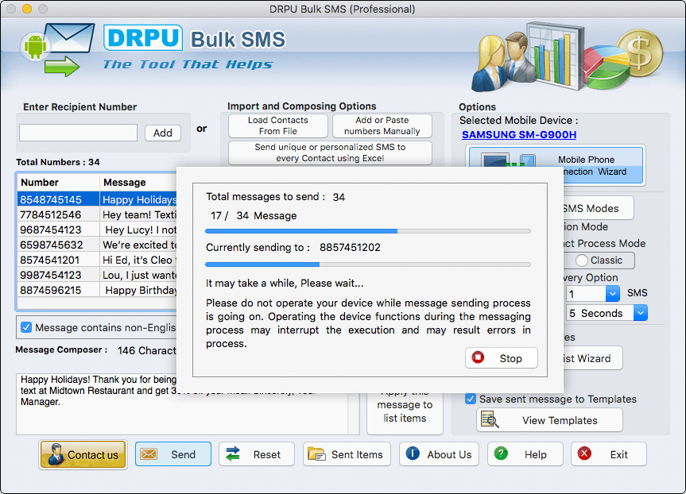Click the total messages progress bar
Screen dimensions: 686x494
pos(368,231)
